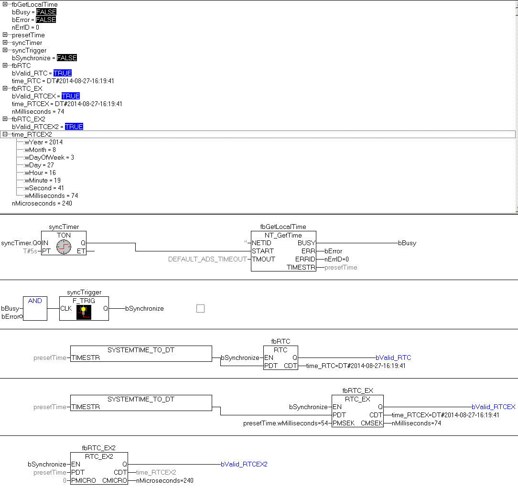The height and width of the screenshot is (488, 518).
Task: Click the bError output of NT_GetTime
Action: pyautogui.click(x=334, y=251)
